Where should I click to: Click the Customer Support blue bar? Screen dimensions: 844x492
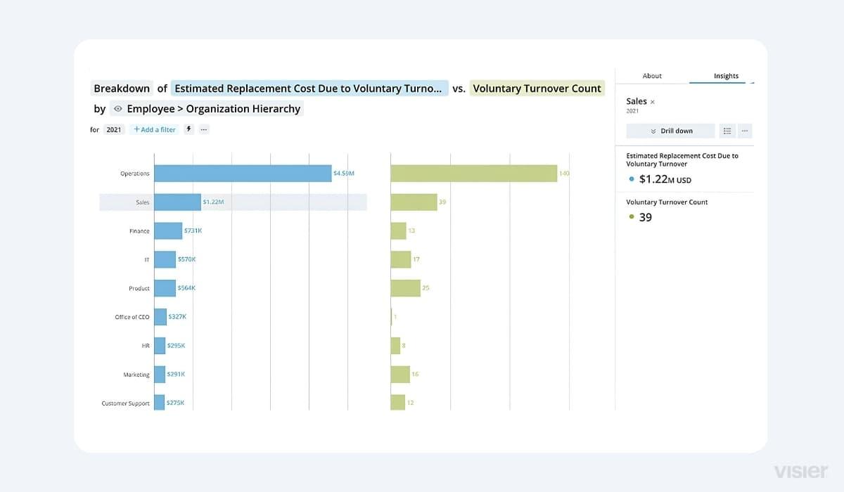pos(159,403)
